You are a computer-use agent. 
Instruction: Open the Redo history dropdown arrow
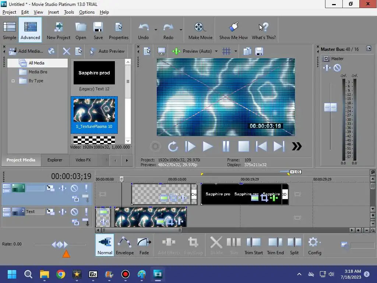point(181,30)
